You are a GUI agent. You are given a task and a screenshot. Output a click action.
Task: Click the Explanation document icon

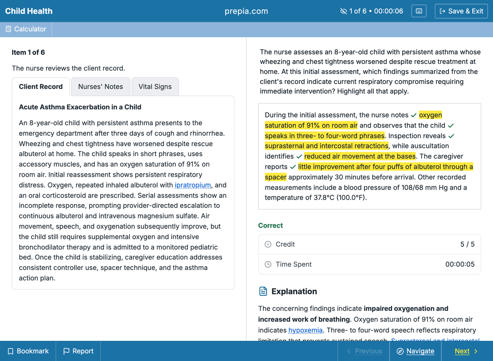tap(263, 291)
